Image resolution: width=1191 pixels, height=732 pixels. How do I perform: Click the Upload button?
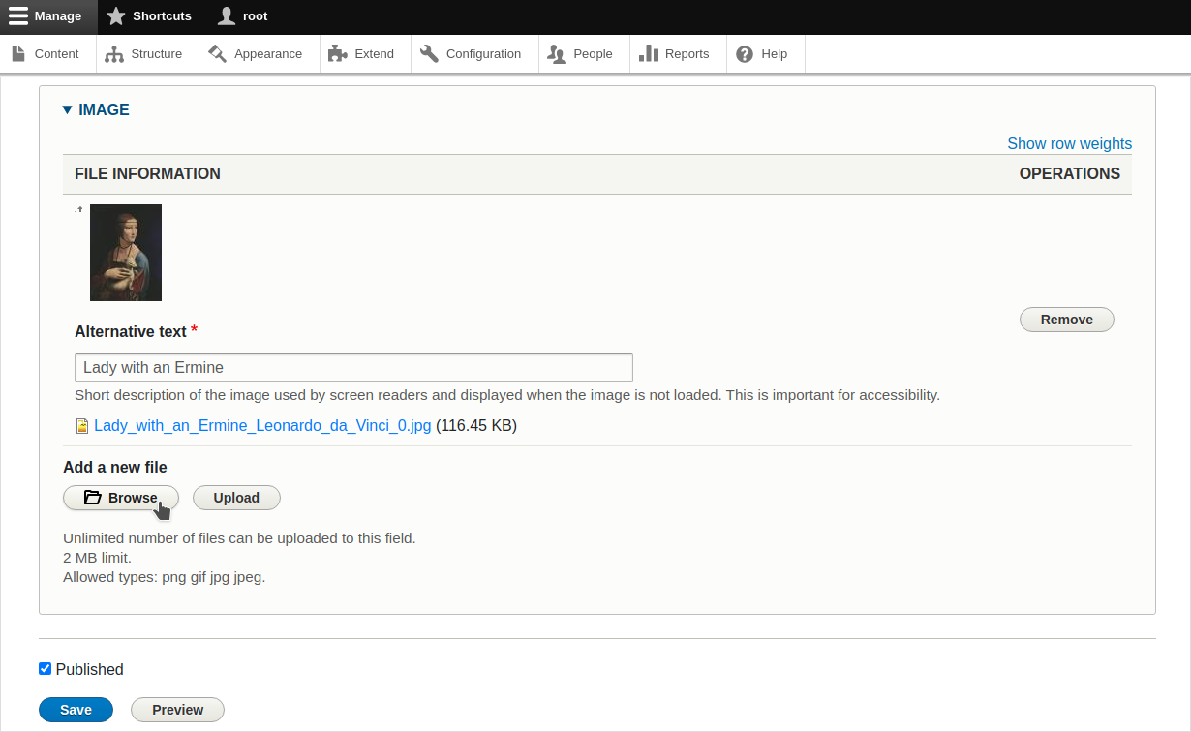point(236,498)
